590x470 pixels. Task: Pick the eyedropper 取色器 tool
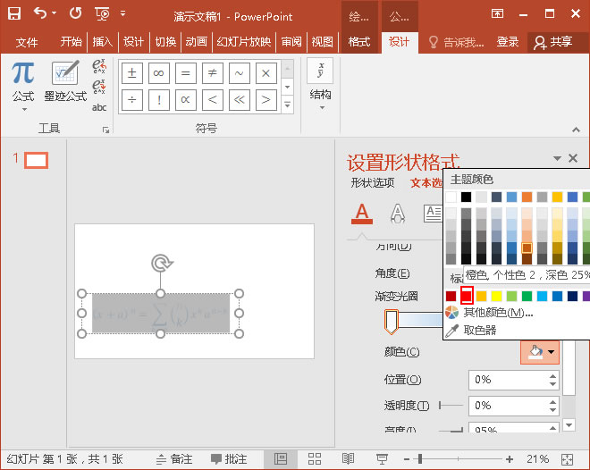[478, 330]
